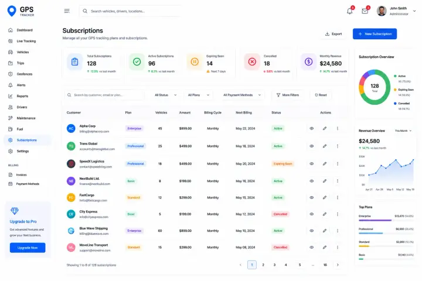This screenshot has height=281, width=422.
Task: Open the mail envelope icon
Action: tap(365, 11)
